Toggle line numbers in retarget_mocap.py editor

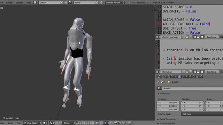[x=195, y=37]
